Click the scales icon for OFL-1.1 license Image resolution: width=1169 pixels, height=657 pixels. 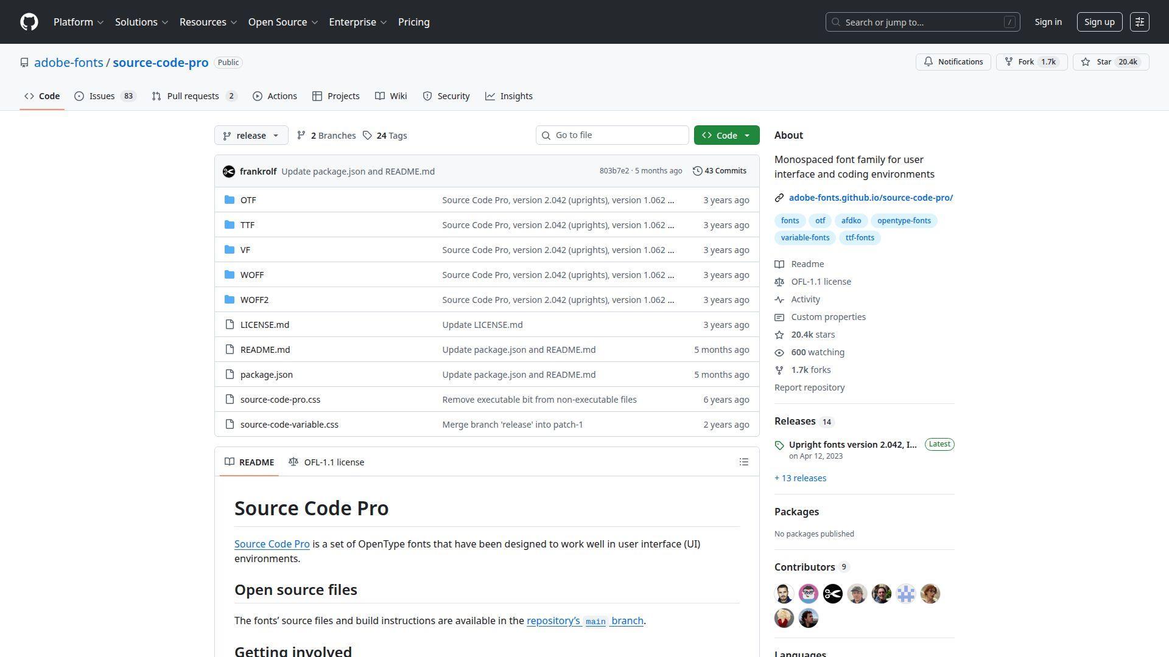(780, 282)
